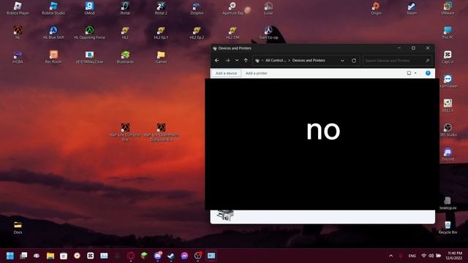The width and height of the screenshot is (468, 263).
Task: Select the Rec Room desktop icon
Action: pos(53,57)
